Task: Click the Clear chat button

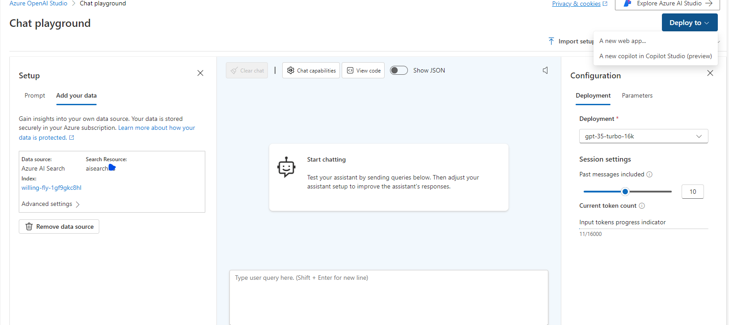Action: click(247, 70)
